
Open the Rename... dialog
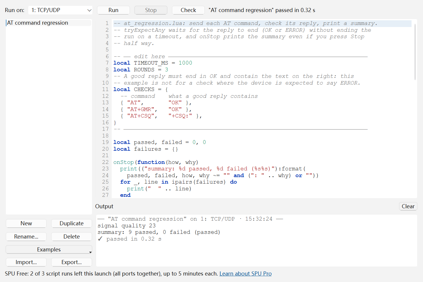point(26,236)
